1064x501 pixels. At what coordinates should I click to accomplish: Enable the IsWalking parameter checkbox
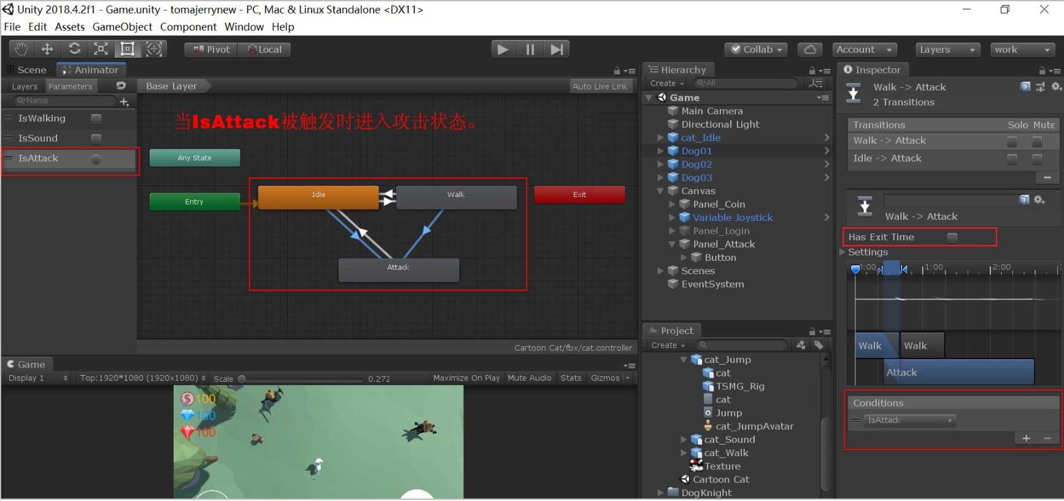pyautogui.click(x=96, y=118)
